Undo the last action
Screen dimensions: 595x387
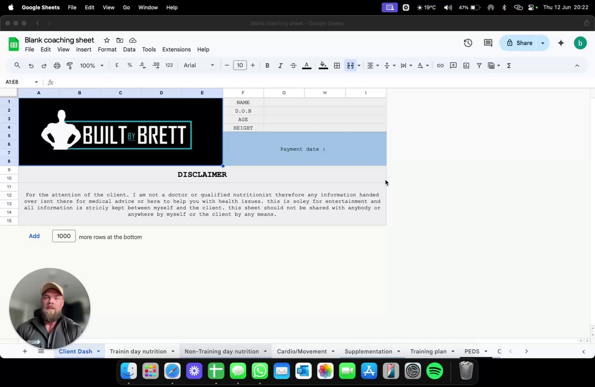point(31,66)
